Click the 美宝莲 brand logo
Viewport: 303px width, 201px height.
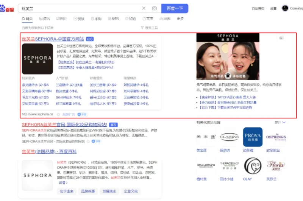point(206,137)
